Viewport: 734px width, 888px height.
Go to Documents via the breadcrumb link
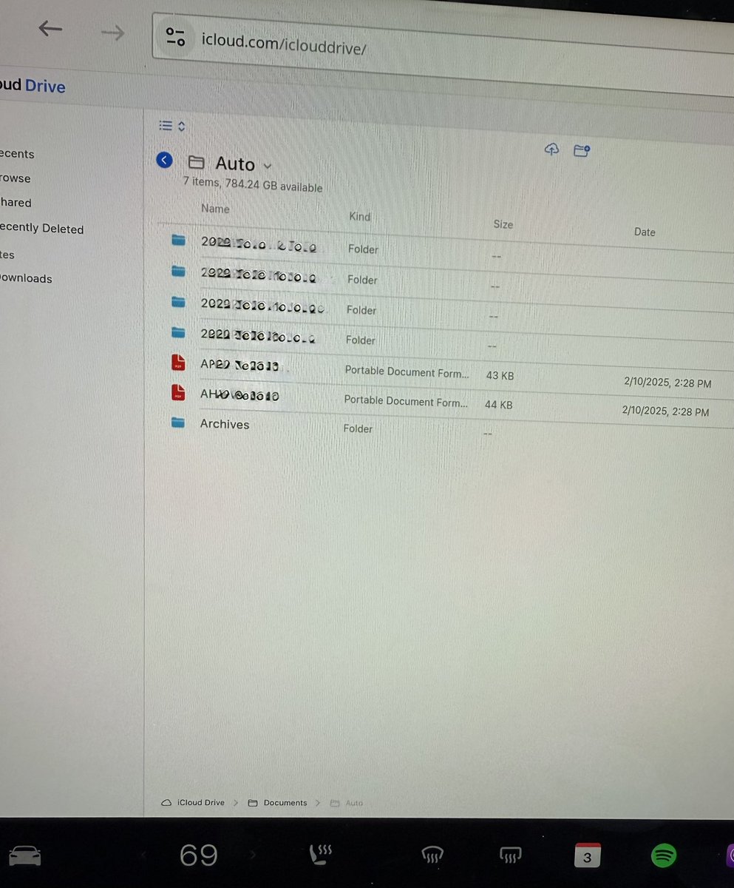click(x=285, y=802)
